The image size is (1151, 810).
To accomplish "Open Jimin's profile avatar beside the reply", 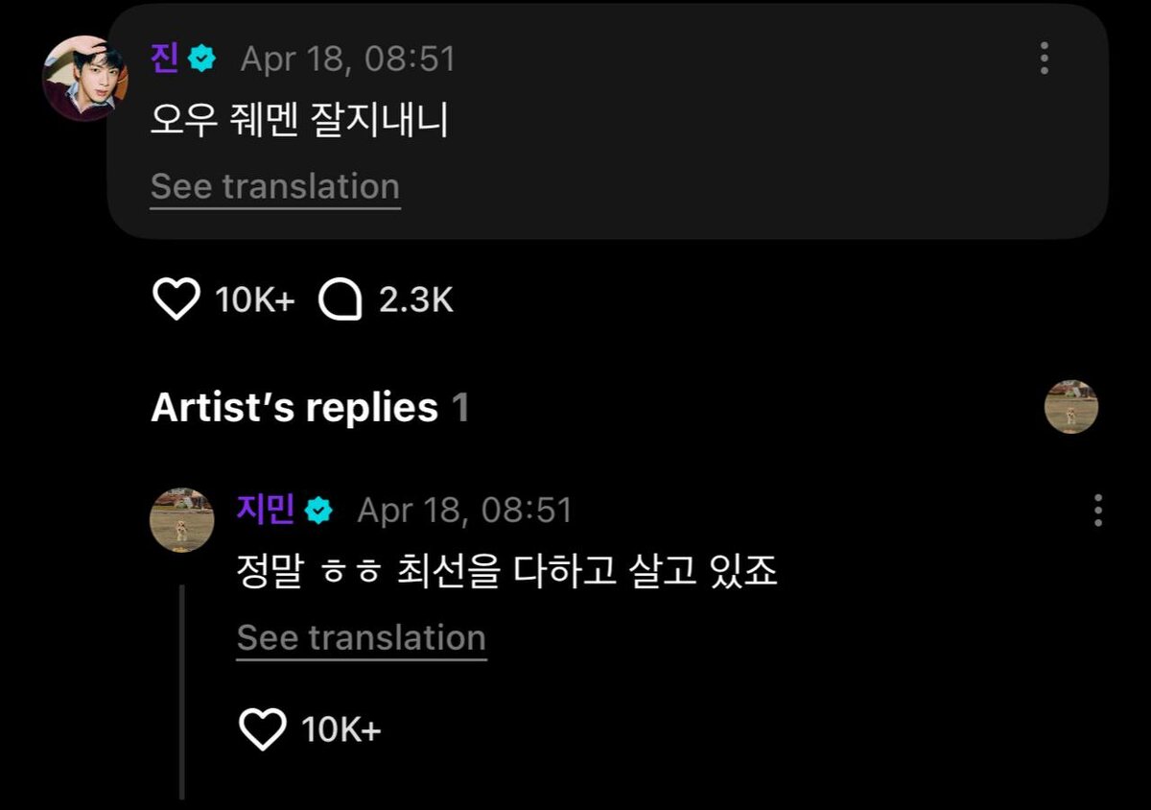I will [x=182, y=520].
